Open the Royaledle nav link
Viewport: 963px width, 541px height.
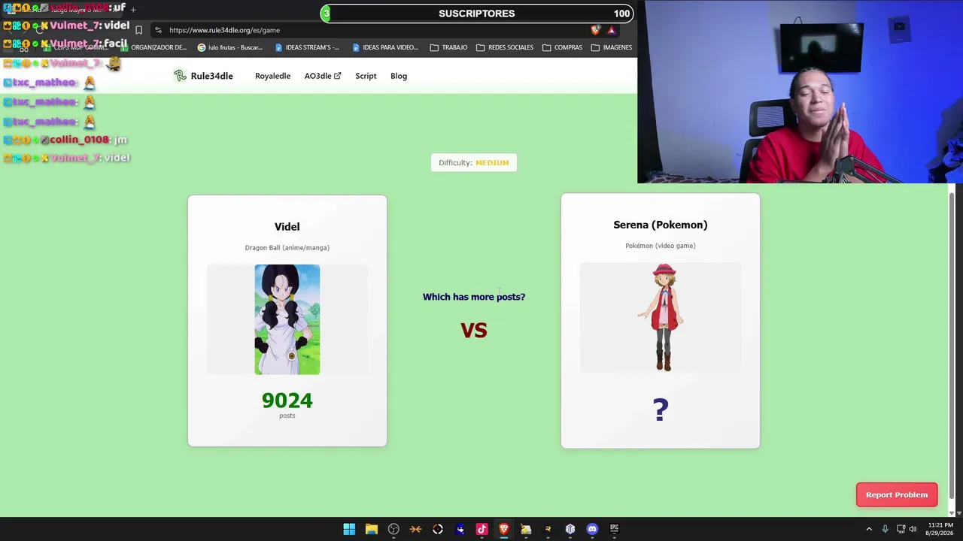click(x=272, y=76)
